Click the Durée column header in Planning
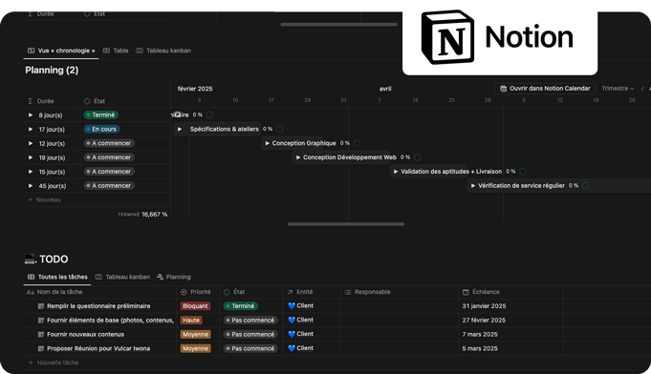651x374 pixels. (41, 101)
